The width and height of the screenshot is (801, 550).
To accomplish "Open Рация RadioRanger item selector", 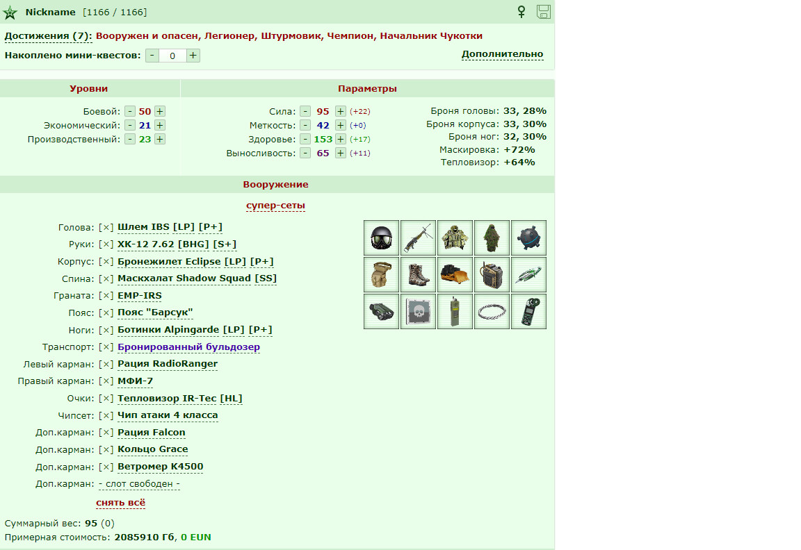I will [x=168, y=364].
